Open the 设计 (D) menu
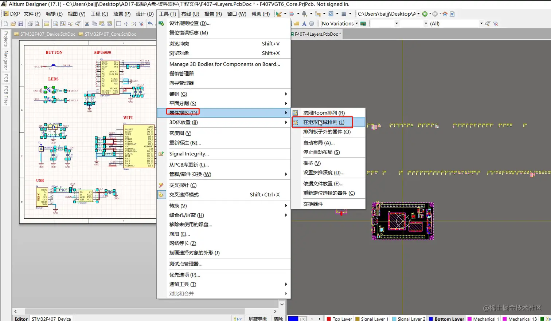This screenshot has height=321, width=551. click(x=145, y=14)
